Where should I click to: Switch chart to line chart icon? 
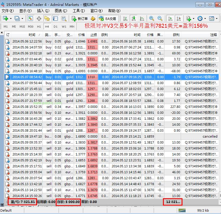(142, 18)
